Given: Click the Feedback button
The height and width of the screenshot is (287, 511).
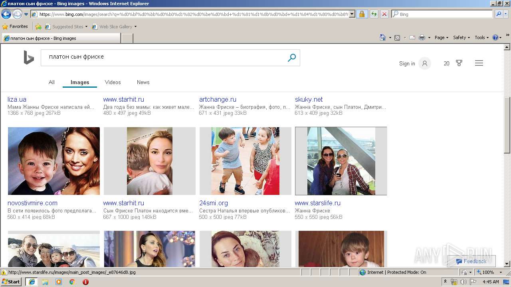Looking at the screenshot, I should [471, 261].
